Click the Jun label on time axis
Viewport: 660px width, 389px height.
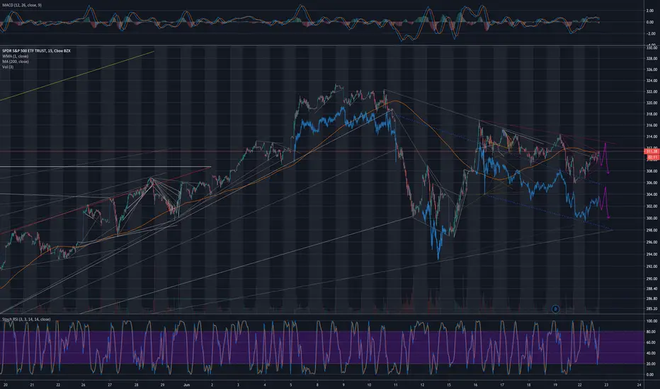[x=187, y=384]
